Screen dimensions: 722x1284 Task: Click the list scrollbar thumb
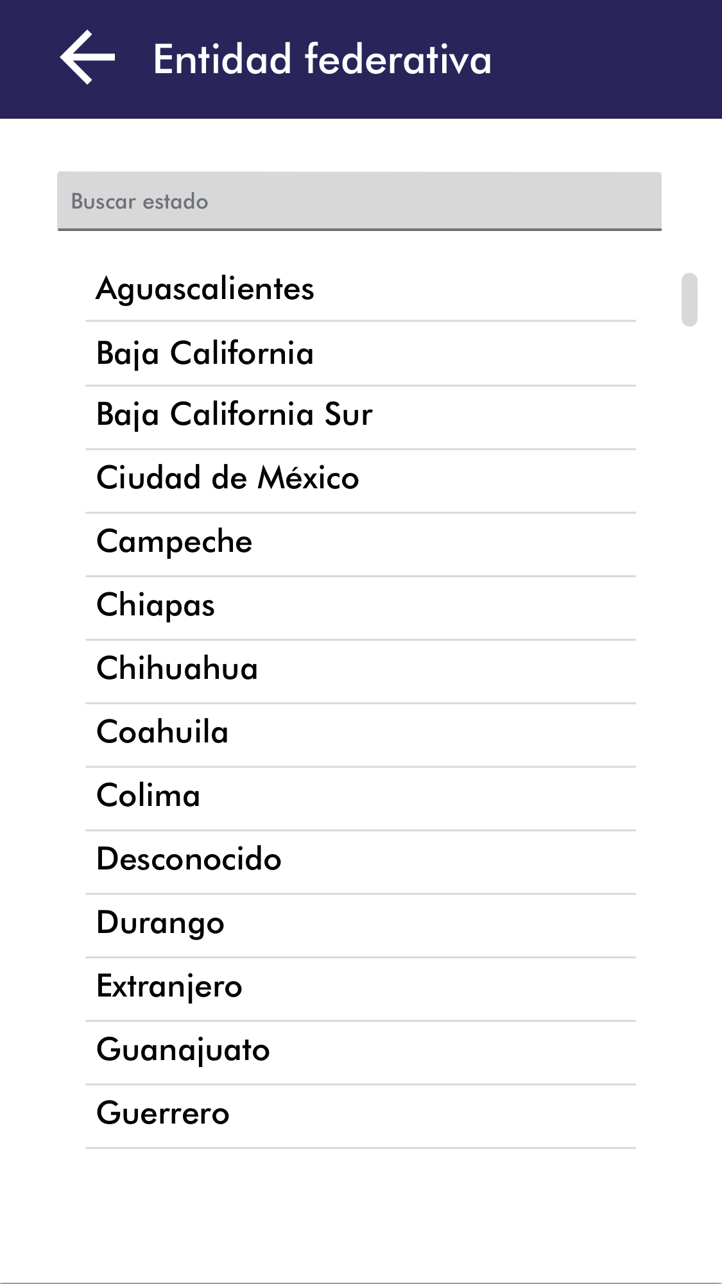[x=689, y=300]
